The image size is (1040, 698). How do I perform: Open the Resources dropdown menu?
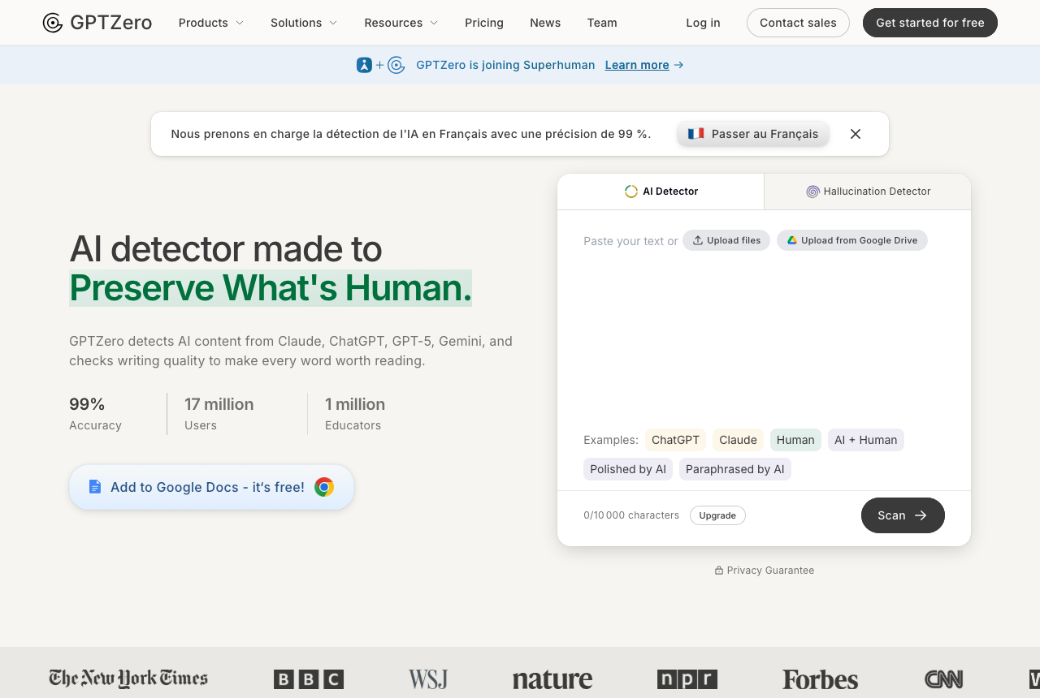[x=401, y=23]
